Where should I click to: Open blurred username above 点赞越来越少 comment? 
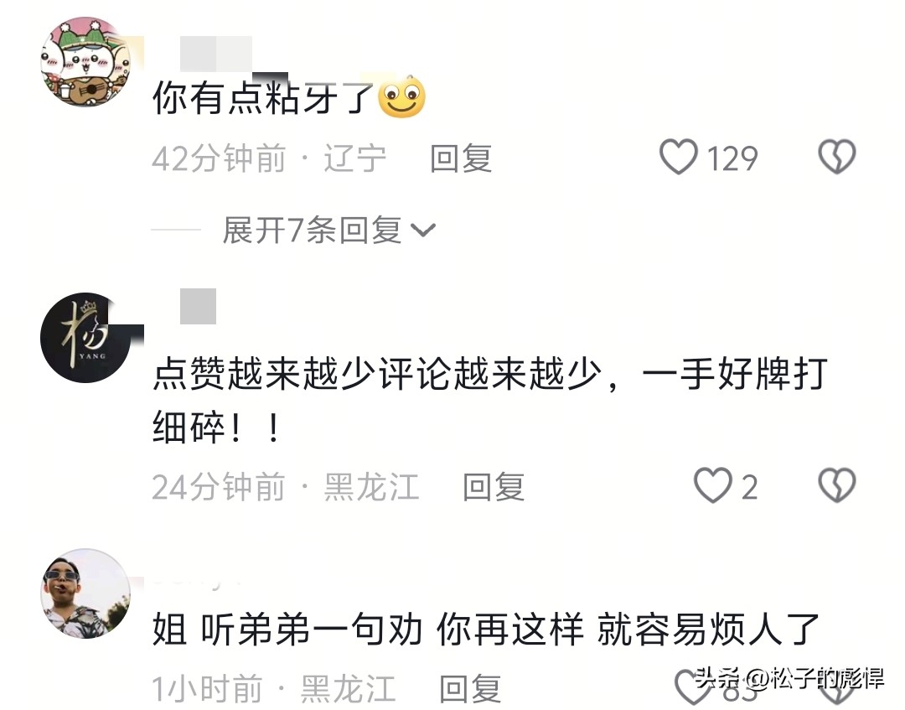(x=198, y=306)
